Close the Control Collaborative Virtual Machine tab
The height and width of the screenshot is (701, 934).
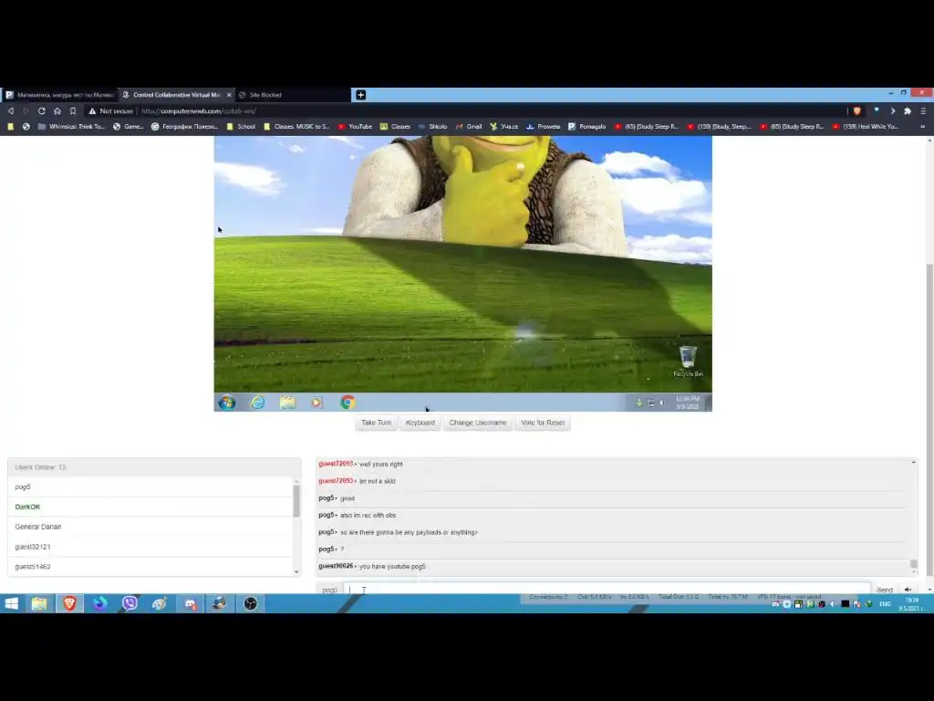pos(229,95)
